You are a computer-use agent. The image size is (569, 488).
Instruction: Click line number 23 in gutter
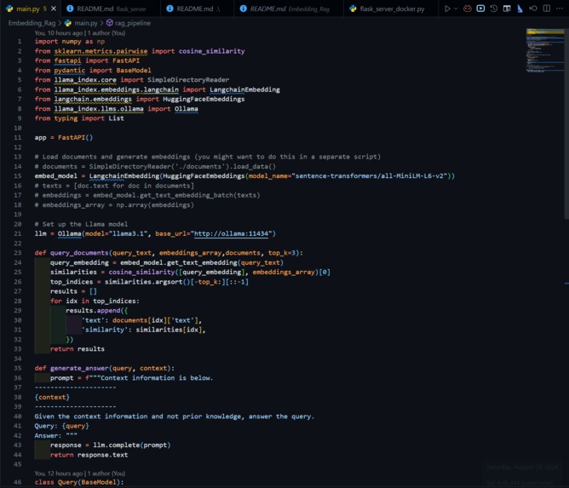pyautogui.click(x=18, y=253)
